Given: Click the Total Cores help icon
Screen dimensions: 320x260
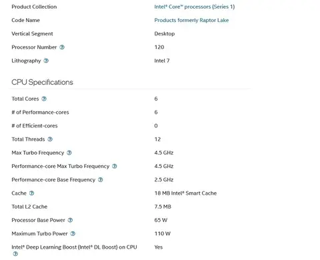Looking at the screenshot, I should 44,99.
